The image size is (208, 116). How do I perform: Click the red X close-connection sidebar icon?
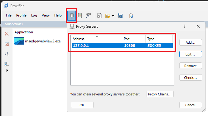tap(7, 34)
